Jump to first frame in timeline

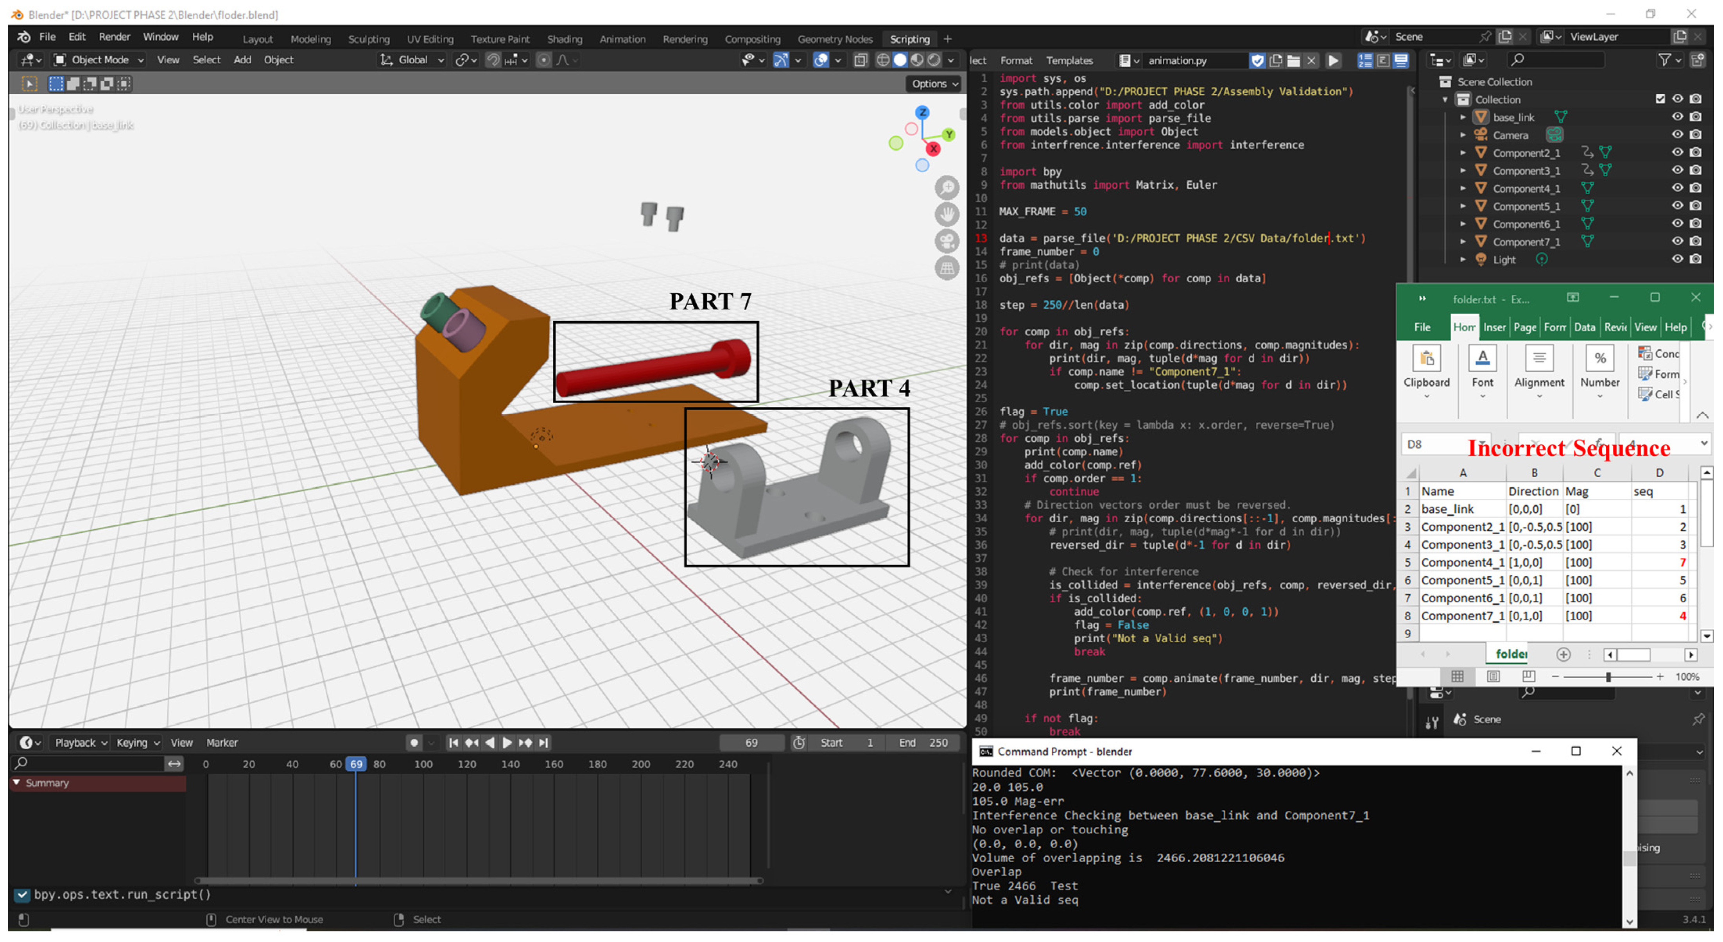[x=454, y=742]
